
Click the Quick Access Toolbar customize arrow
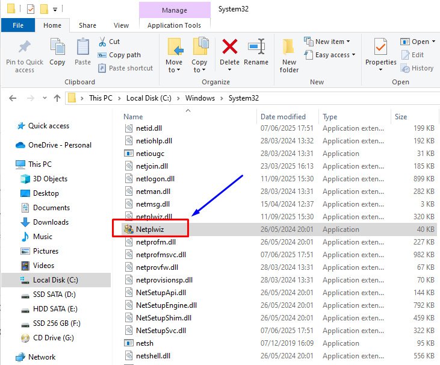coord(55,10)
